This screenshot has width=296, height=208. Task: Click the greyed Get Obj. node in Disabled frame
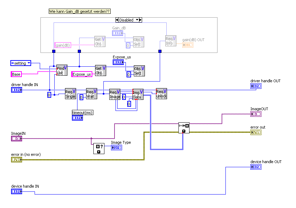click(x=100, y=42)
